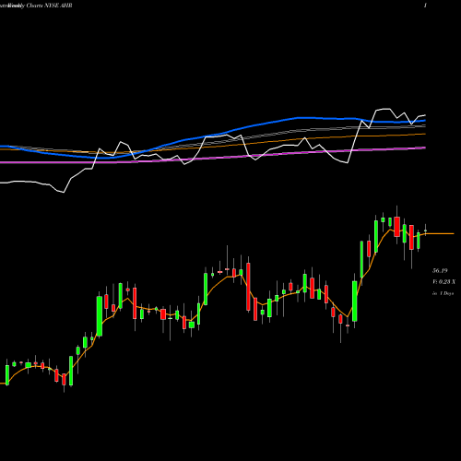
Task: Select the lowest red candle near chart bottom-left
Action: click(64, 380)
